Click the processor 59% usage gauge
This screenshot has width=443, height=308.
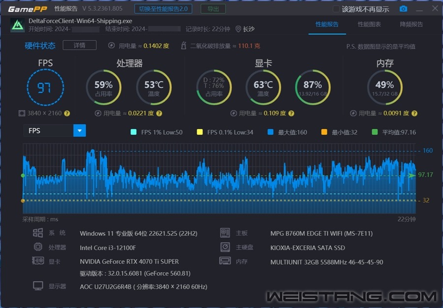tap(104, 87)
